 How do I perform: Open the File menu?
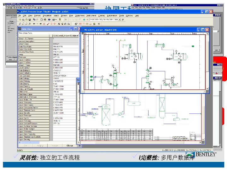pyautogui.click(x=20, y=16)
